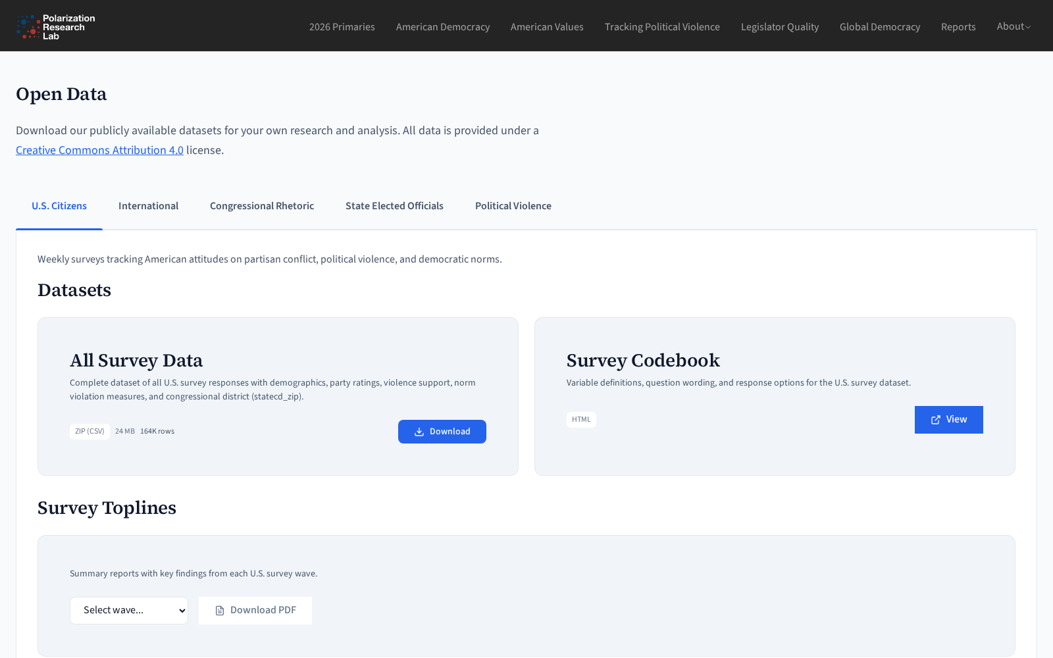Open the State Elected Officials tab

[394, 206]
